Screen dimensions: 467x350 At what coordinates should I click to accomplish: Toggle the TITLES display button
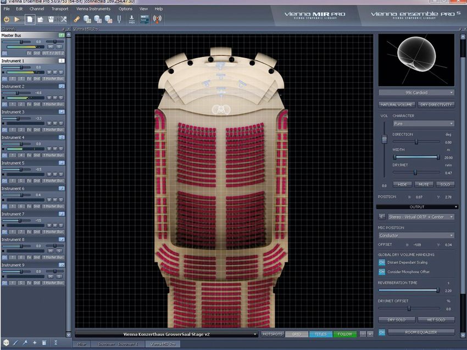pyautogui.click(x=321, y=334)
